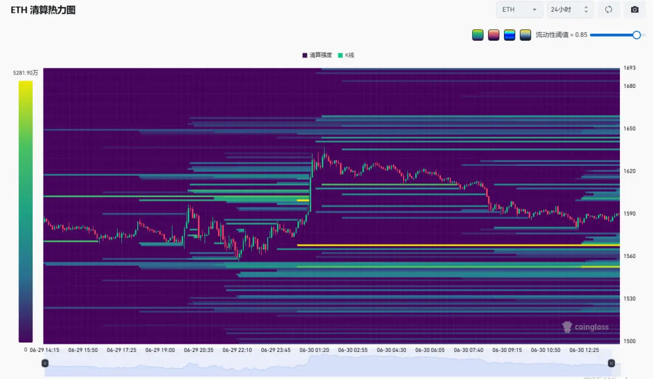Toggle the 清算强度 legend item
653x379 pixels.
pos(317,55)
